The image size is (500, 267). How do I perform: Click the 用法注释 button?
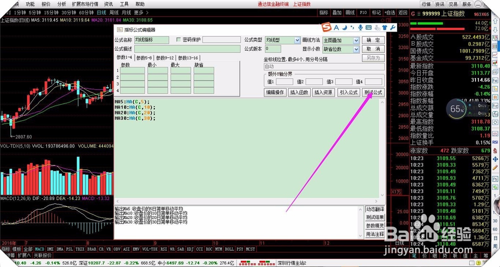pyautogui.click(x=375, y=234)
